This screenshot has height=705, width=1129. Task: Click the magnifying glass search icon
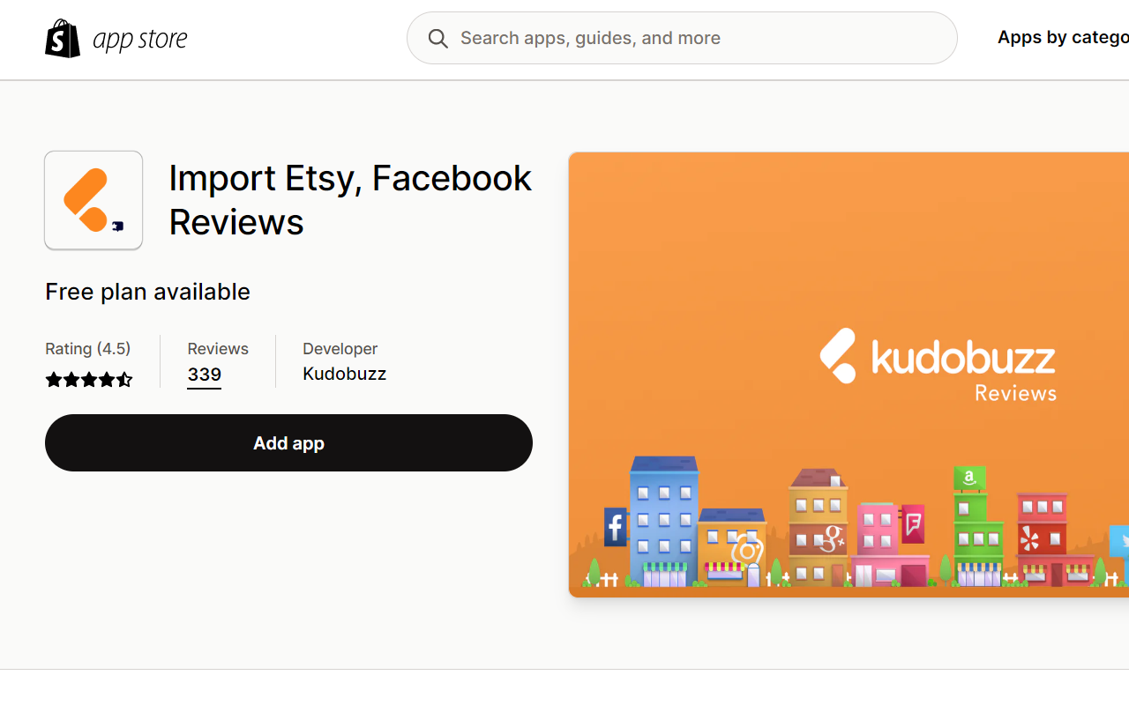[438, 38]
